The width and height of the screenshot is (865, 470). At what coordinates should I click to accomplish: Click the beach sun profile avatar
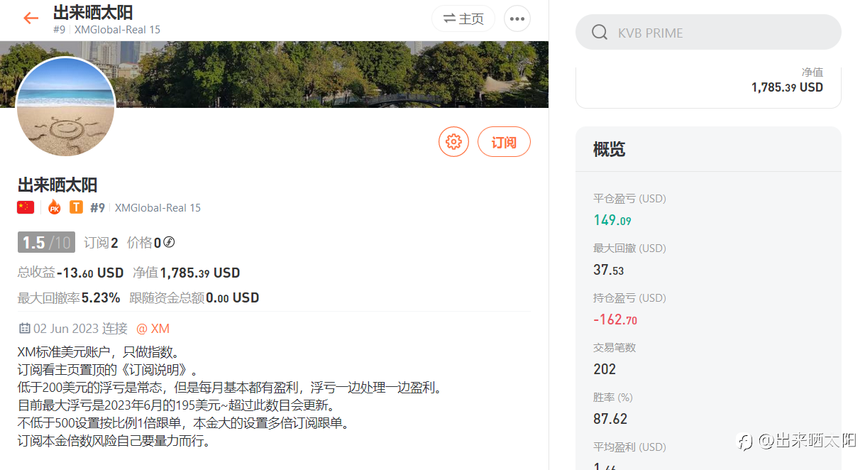[x=65, y=106]
